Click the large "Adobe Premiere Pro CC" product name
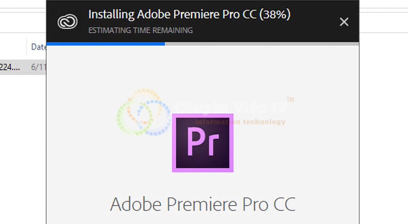The height and width of the screenshot is (224, 408). (203, 204)
